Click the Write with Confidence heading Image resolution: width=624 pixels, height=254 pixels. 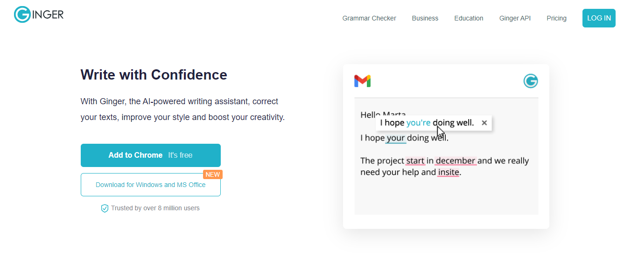point(154,75)
